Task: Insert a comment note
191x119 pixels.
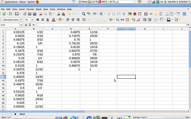Action: click(156, 14)
